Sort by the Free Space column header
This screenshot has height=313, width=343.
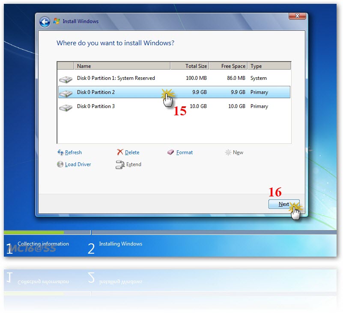228,66
